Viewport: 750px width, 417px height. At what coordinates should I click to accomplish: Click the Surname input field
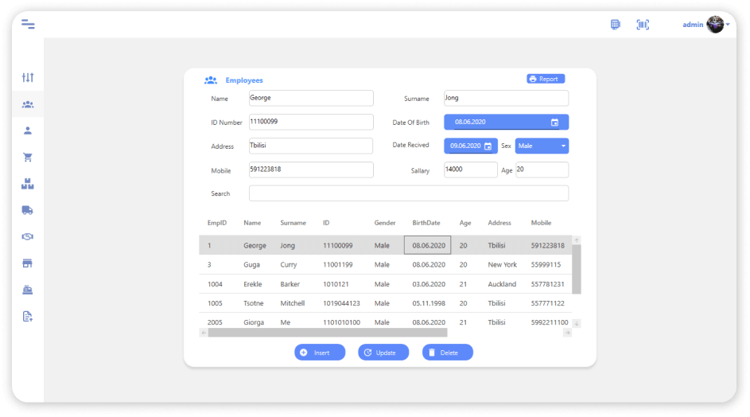(506, 98)
